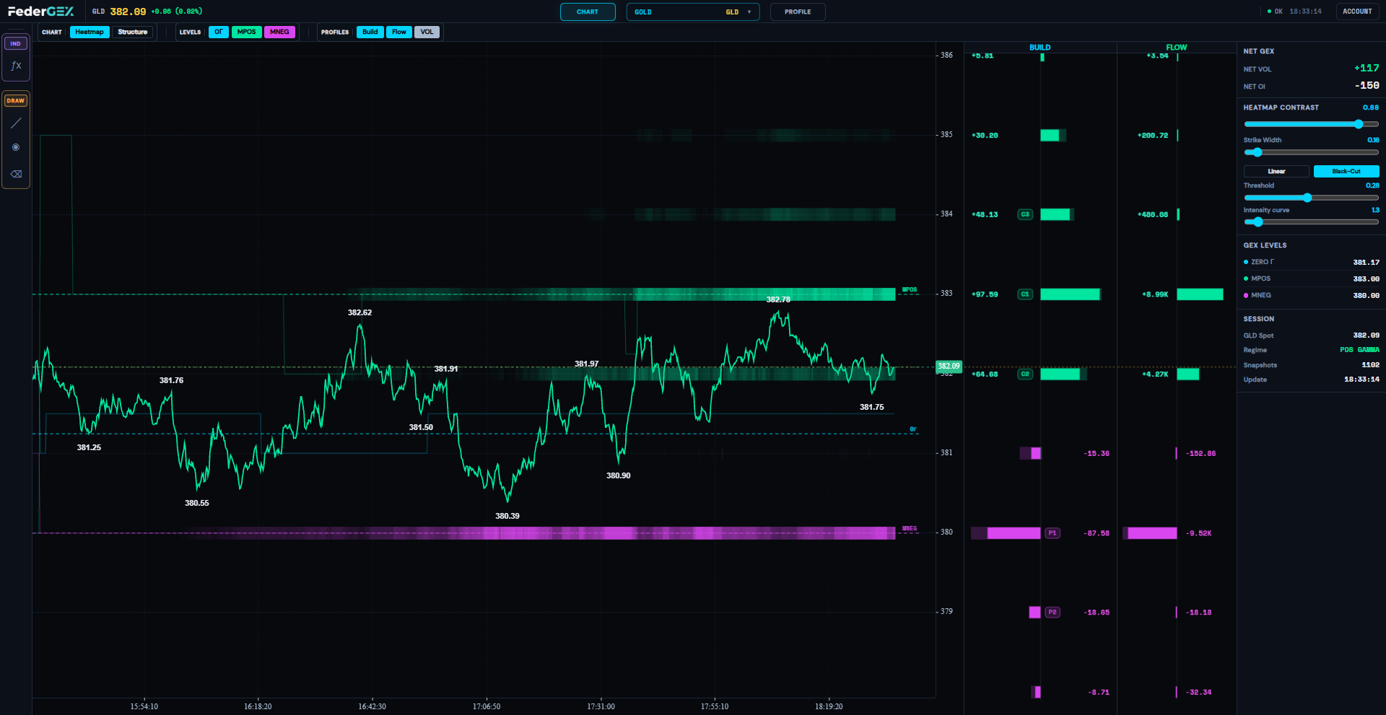Select the circular point marker tool
This screenshot has height=715, width=1386.
(x=16, y=147)
